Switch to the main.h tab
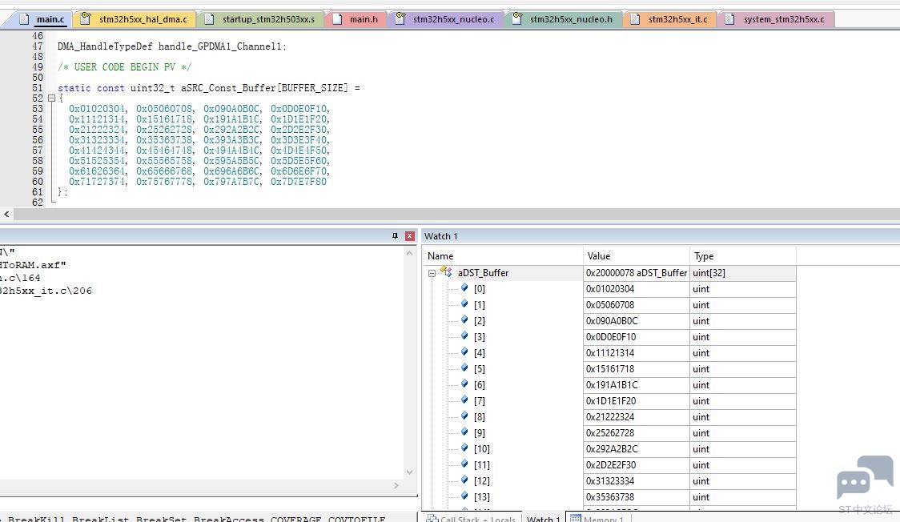This screenshot has width=900, height=522. coord(356,19)
